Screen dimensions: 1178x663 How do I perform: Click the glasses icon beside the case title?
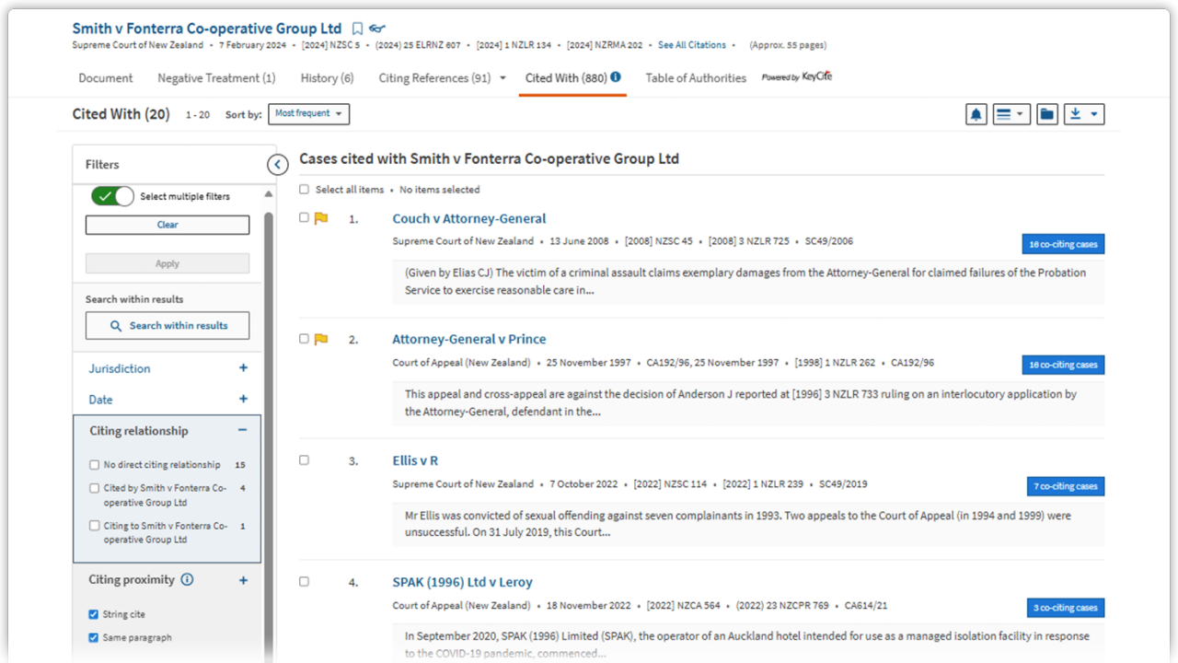377,29
